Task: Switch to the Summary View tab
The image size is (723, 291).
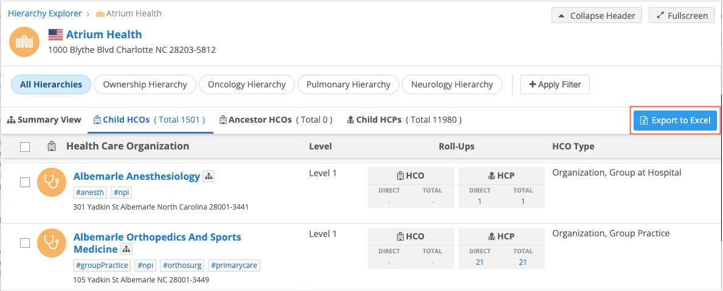Action: (44, 120)
